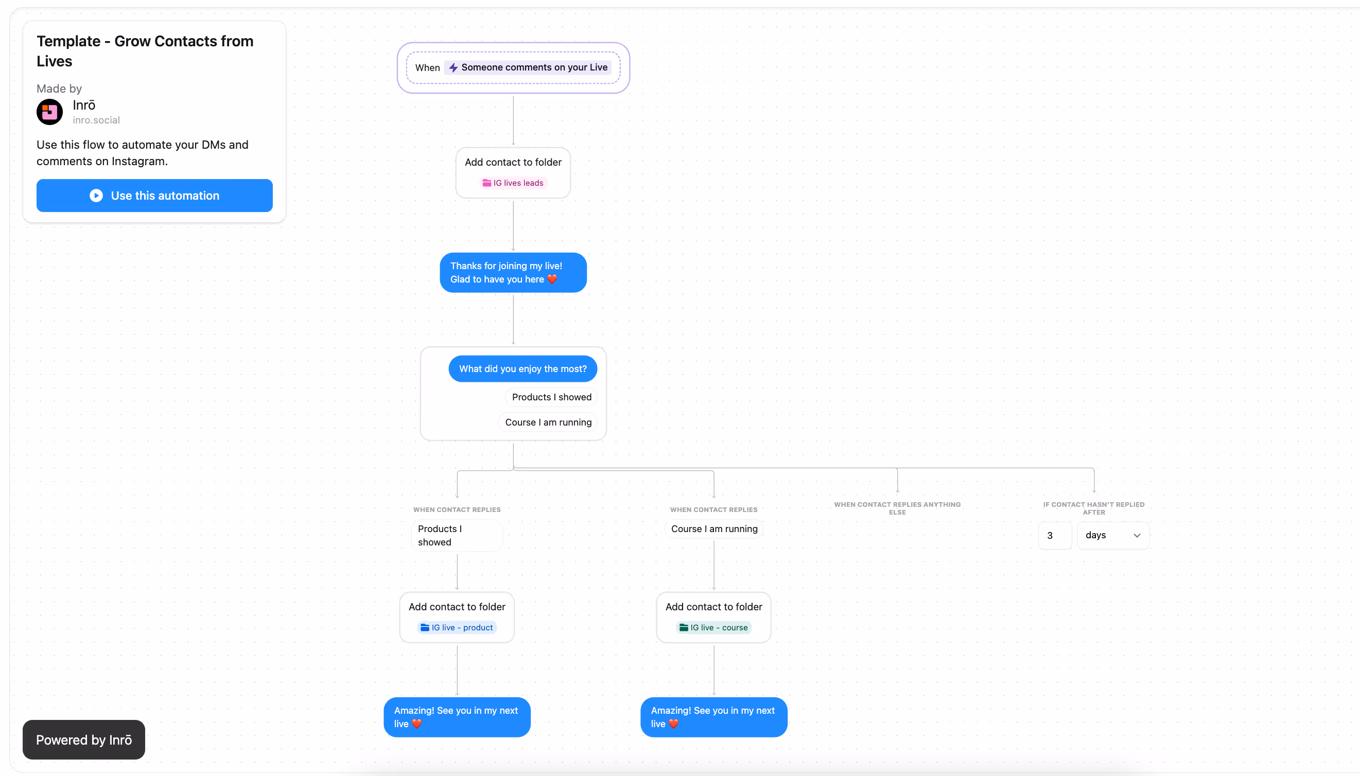Click the Course I am running branch condition
Viewport: 1360px width, 776px height.
pyautogui.click(x=713, y=528)
